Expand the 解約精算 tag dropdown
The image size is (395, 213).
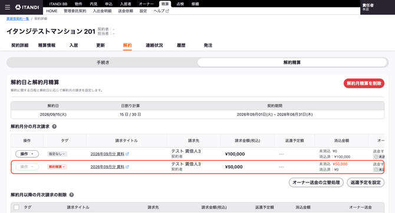pos(57,167)
